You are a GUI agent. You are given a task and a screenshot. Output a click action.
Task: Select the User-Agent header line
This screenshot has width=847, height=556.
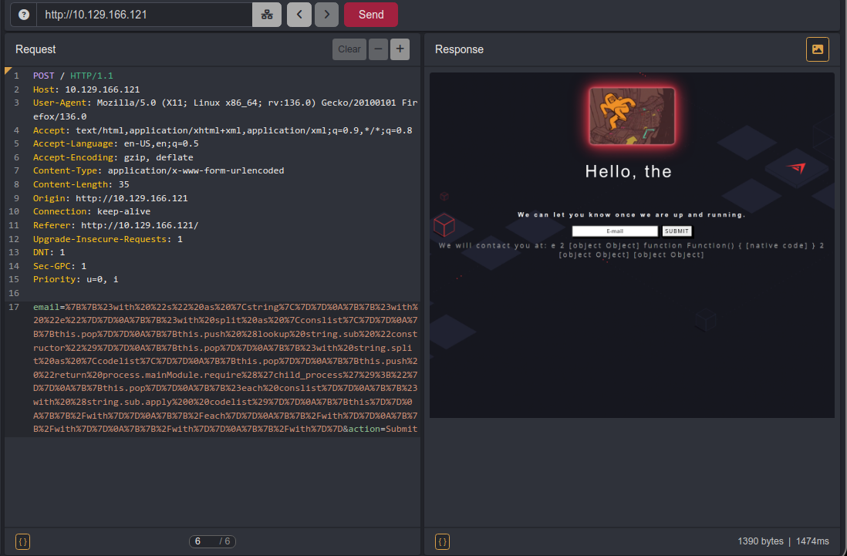(x=225, y=110)
